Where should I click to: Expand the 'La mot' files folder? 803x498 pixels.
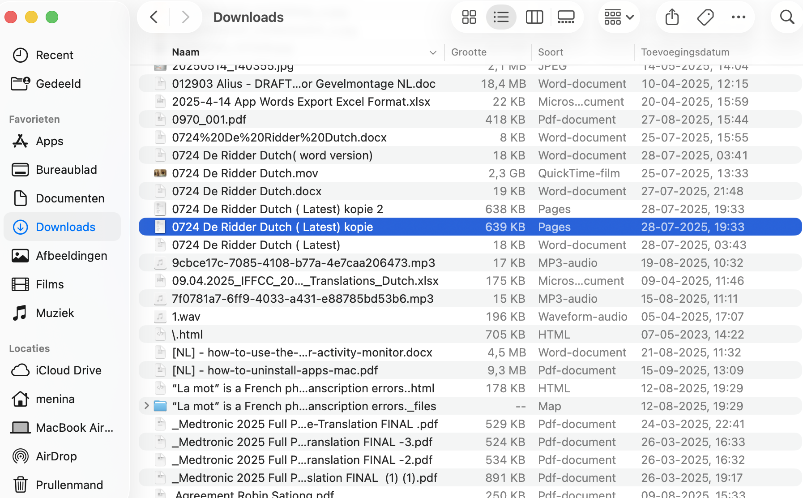point(146,406)
